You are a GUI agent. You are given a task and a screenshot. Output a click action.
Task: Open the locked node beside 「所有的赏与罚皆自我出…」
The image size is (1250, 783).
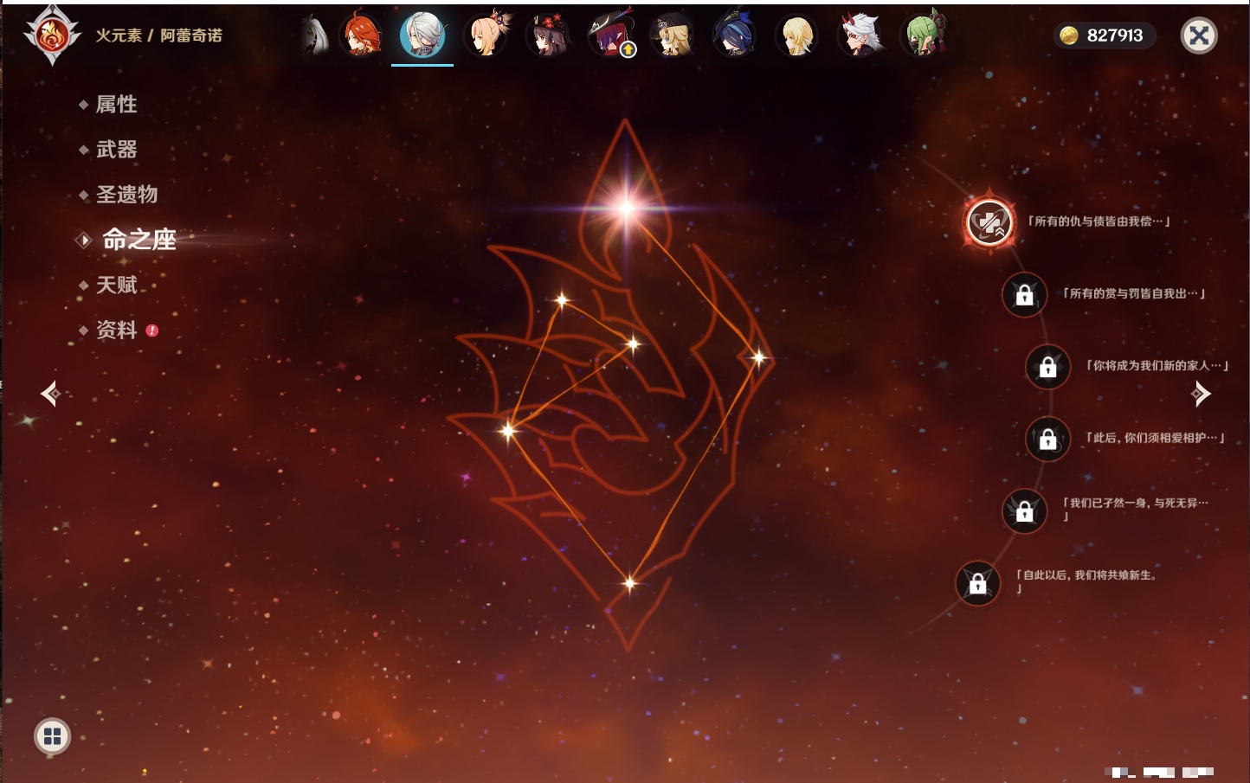tap(1024, 295)
